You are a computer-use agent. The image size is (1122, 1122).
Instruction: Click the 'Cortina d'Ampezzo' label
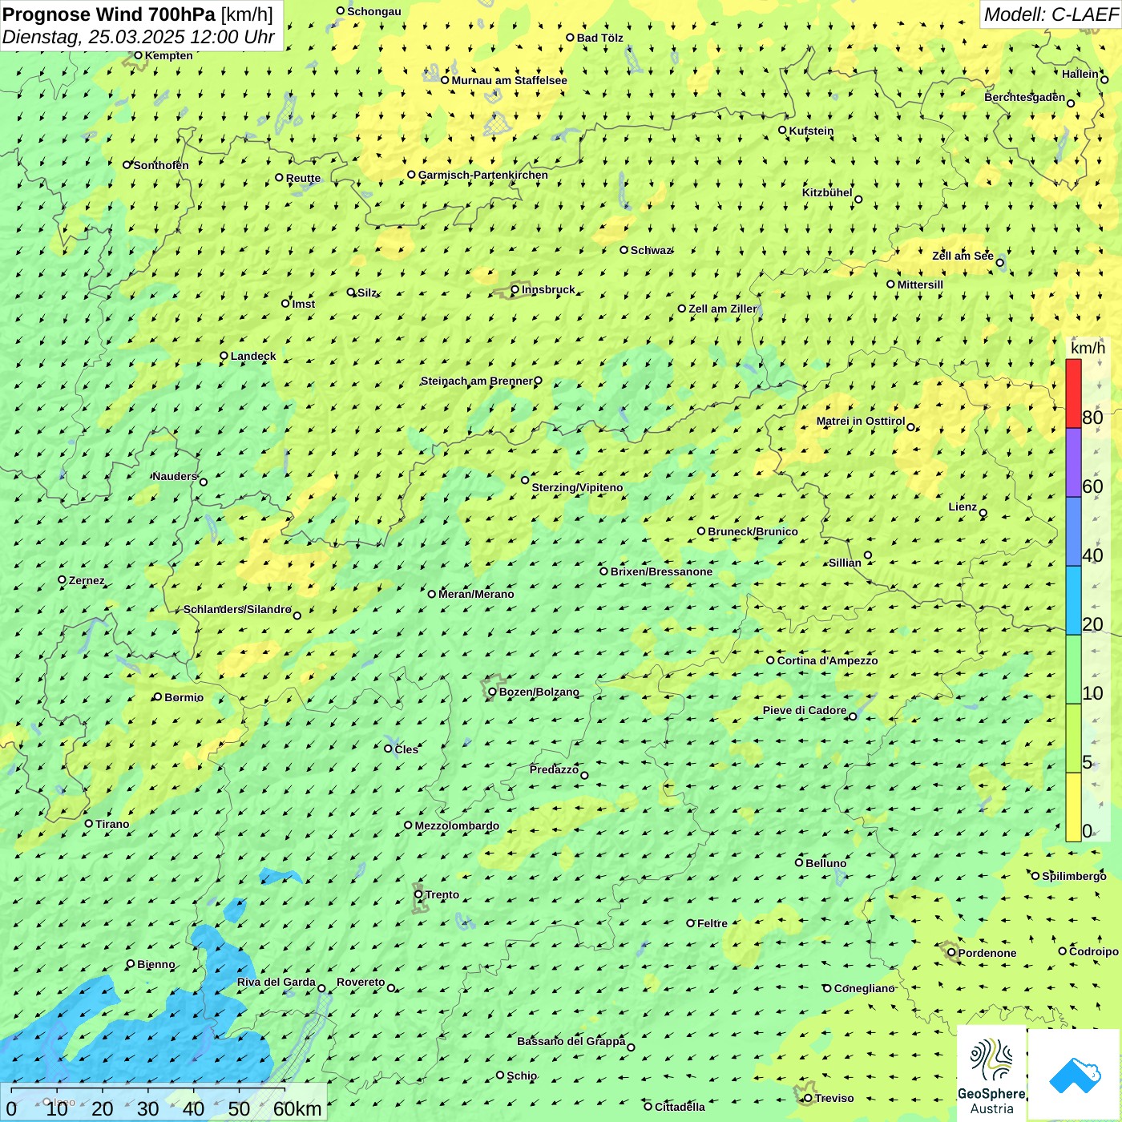[x=828, y=660]
